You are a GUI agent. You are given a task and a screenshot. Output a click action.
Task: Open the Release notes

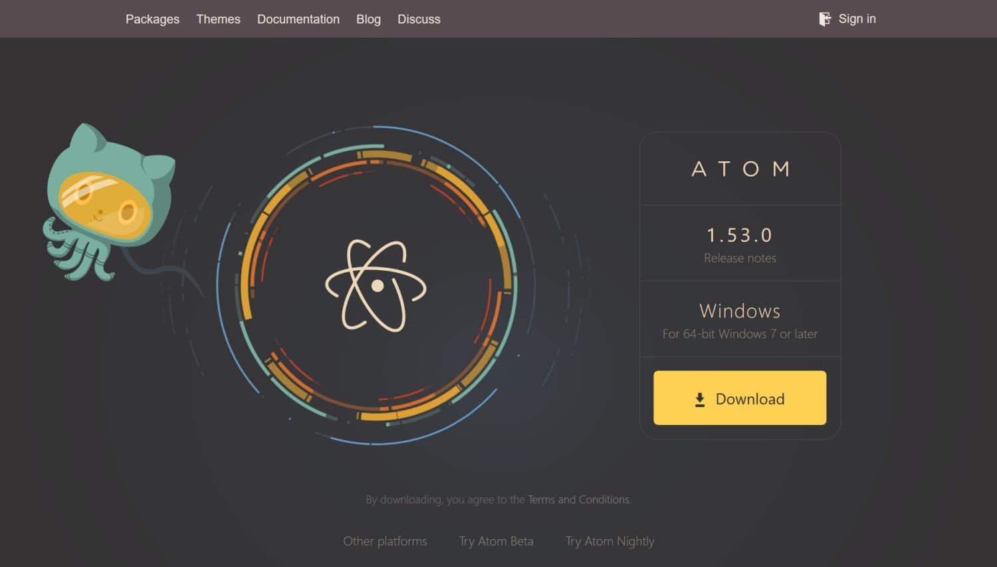(x=740, y=258)
